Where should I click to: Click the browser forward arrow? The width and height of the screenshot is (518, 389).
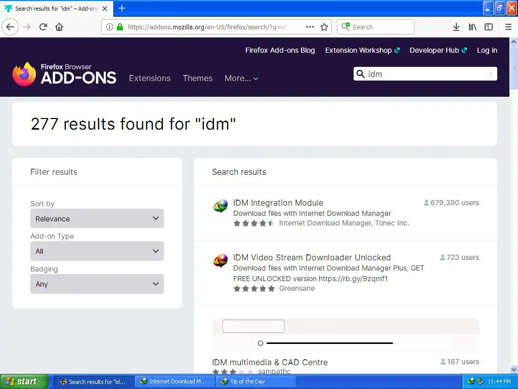(27, 27)
